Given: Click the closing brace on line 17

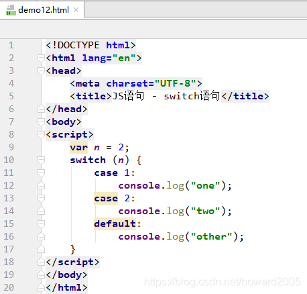Looking at the screenshot, I should (x=73, y=250).
